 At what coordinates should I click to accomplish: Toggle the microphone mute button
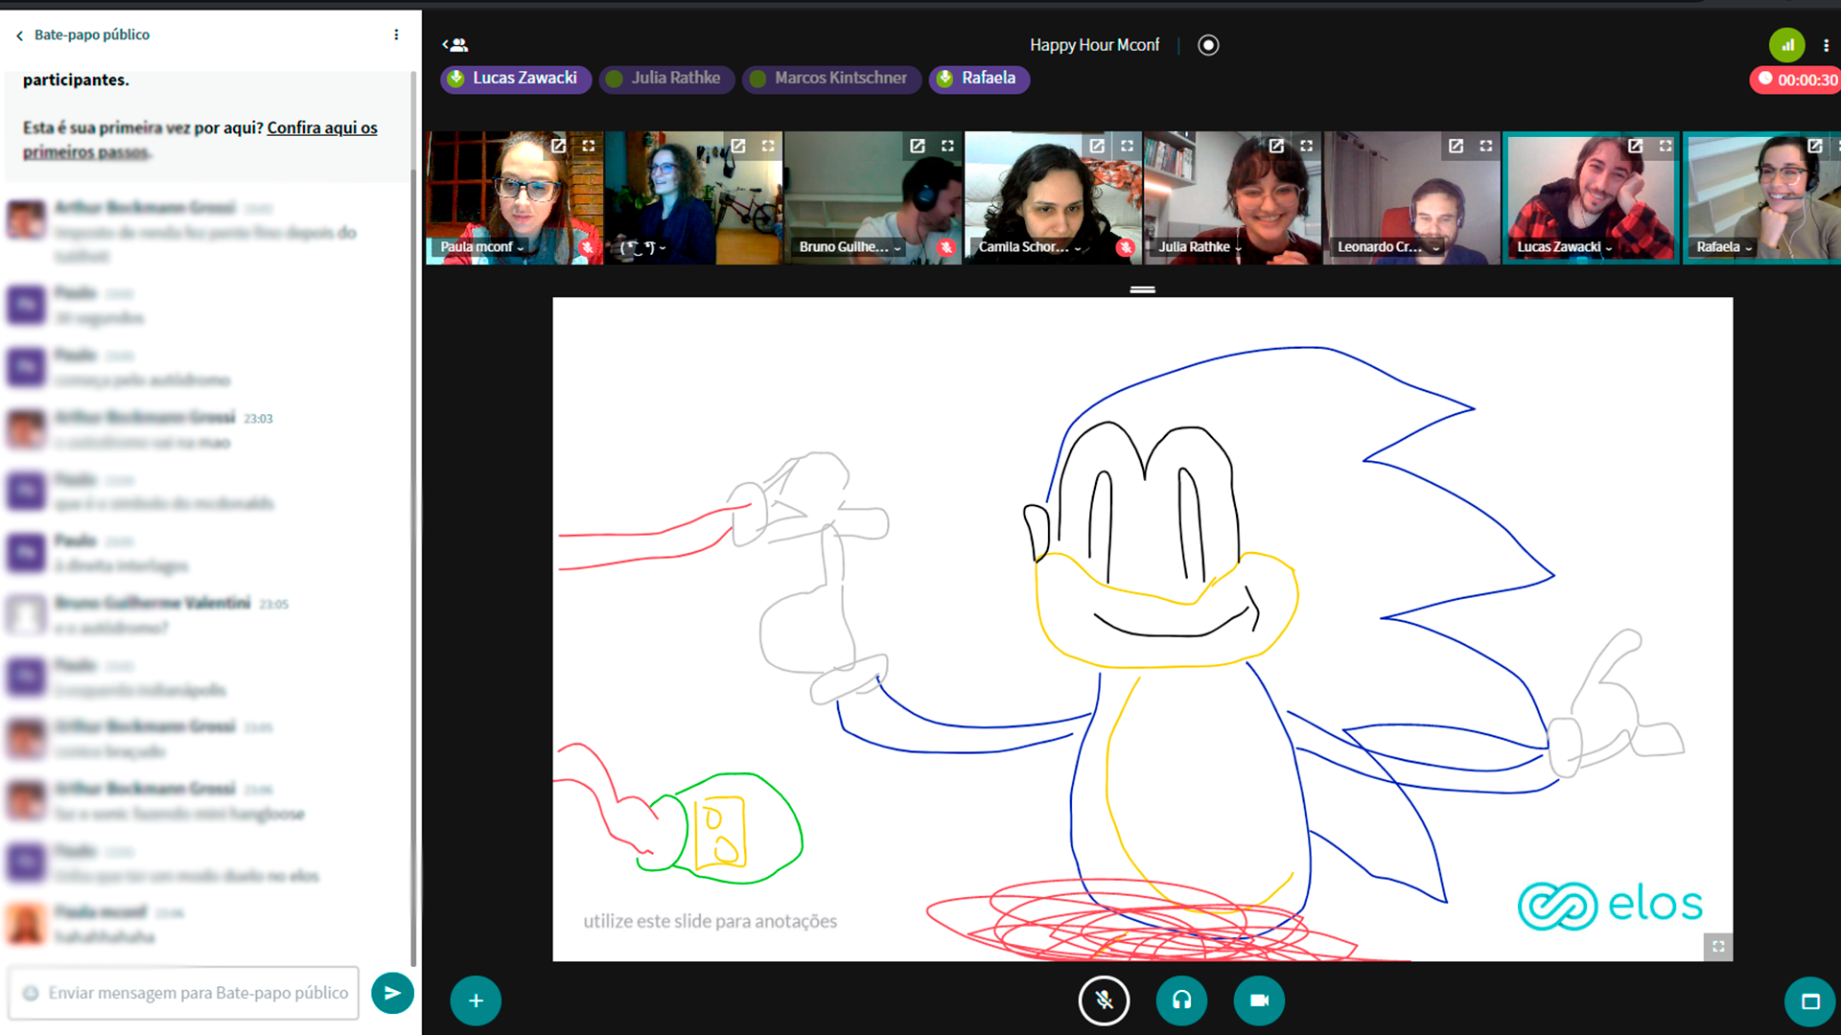[x=1104, y=1000]
